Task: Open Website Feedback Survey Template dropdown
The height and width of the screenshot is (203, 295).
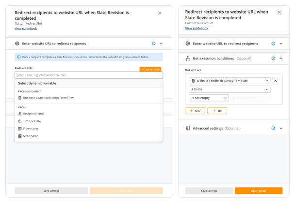Action: [x=229, y=81]
